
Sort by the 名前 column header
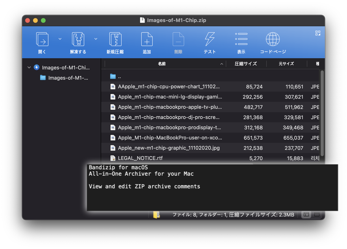[x=162, y=64]
